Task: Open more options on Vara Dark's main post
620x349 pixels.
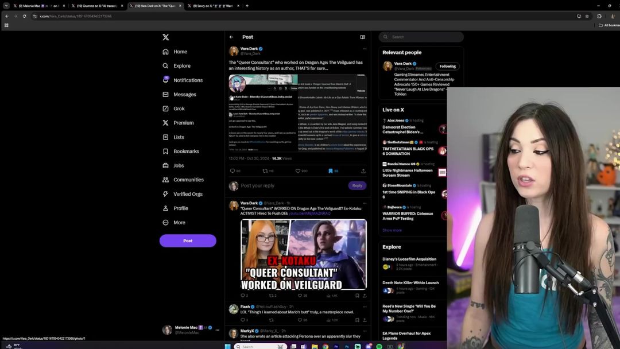Action: (x=365, y=49)
